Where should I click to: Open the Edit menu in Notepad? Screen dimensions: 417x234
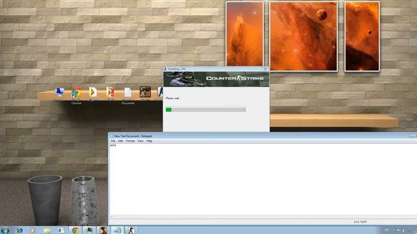(121, 141)
